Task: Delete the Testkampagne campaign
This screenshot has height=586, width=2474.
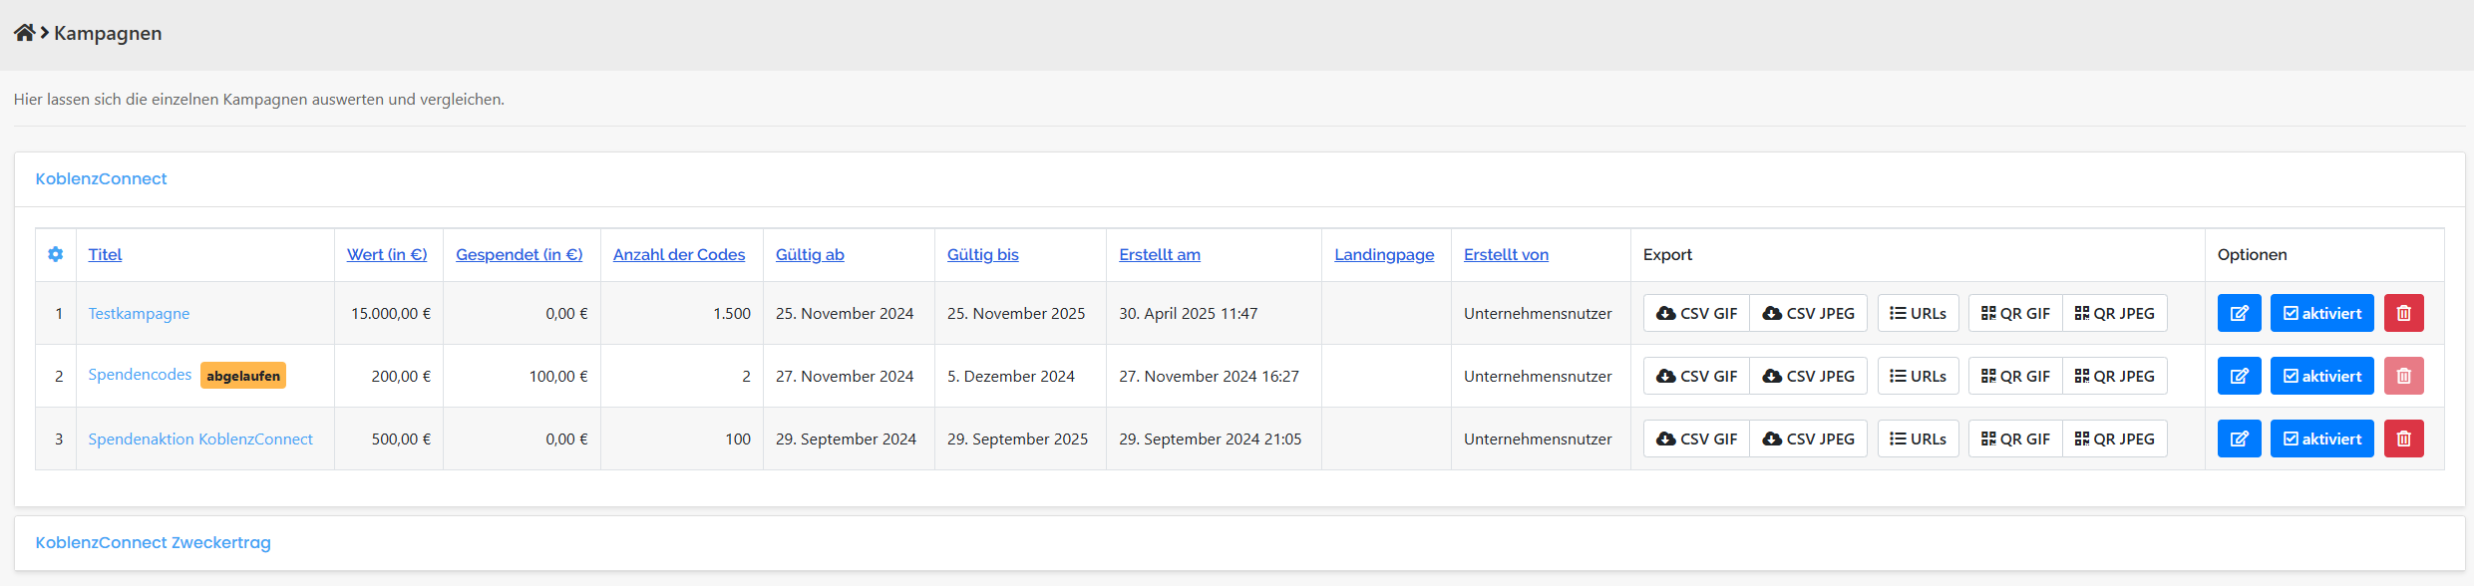Action: 2403,313
